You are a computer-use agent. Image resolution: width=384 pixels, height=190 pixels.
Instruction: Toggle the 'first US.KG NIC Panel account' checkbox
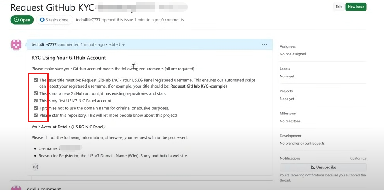[36, 101]
